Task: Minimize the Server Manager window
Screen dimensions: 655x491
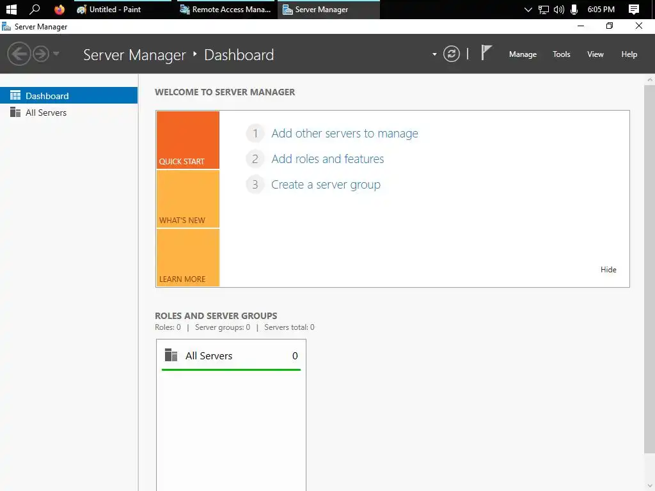Action: pyautogui.click(x=581, y=26)
